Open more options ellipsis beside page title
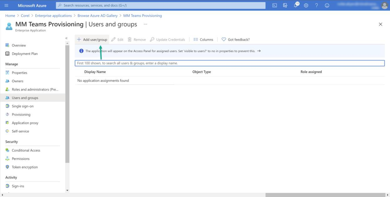 [145, 24]
